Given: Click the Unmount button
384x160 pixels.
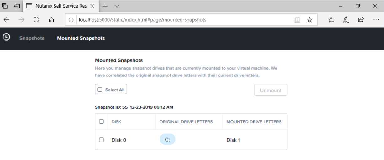Looking at the screenshot, I should click(x=271, y=90).
